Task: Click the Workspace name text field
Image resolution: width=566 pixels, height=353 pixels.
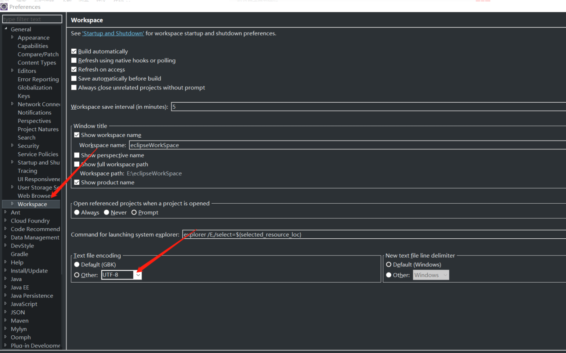Action: pyautogui.click(x=347, y=145)
